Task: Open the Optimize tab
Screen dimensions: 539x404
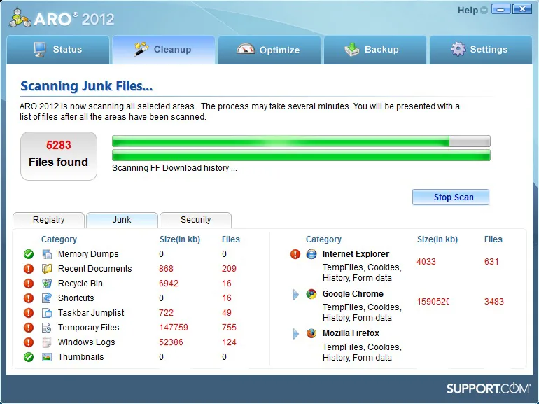Action: tap(269, 50)
